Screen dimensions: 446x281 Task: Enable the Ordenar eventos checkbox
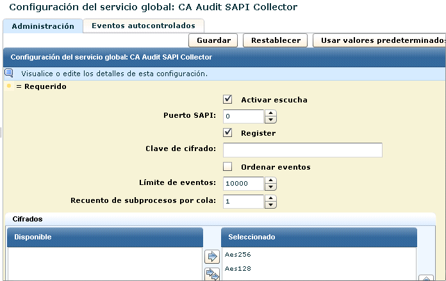click(x=227, y=166)
